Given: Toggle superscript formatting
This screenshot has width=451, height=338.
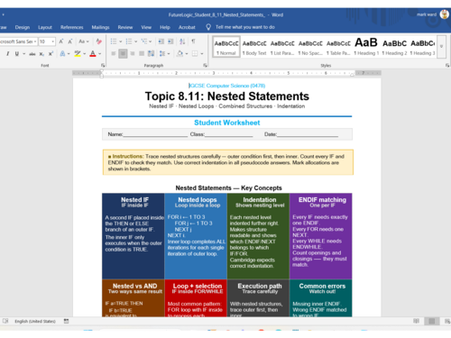Looking at the screenshot, I should coord(51,54).
